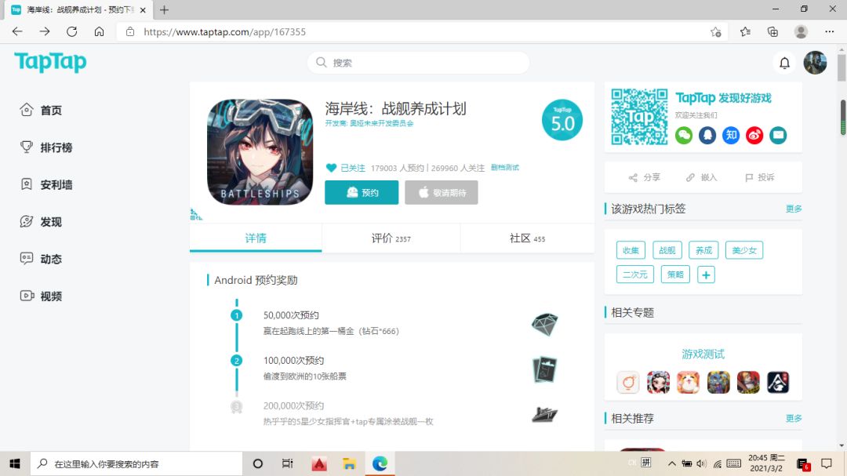Image resolution: width=847 pixels, height=476 pixels.
Task: Click the battleship reward icon
Action: pyautogui.click(x=544, y=414)
